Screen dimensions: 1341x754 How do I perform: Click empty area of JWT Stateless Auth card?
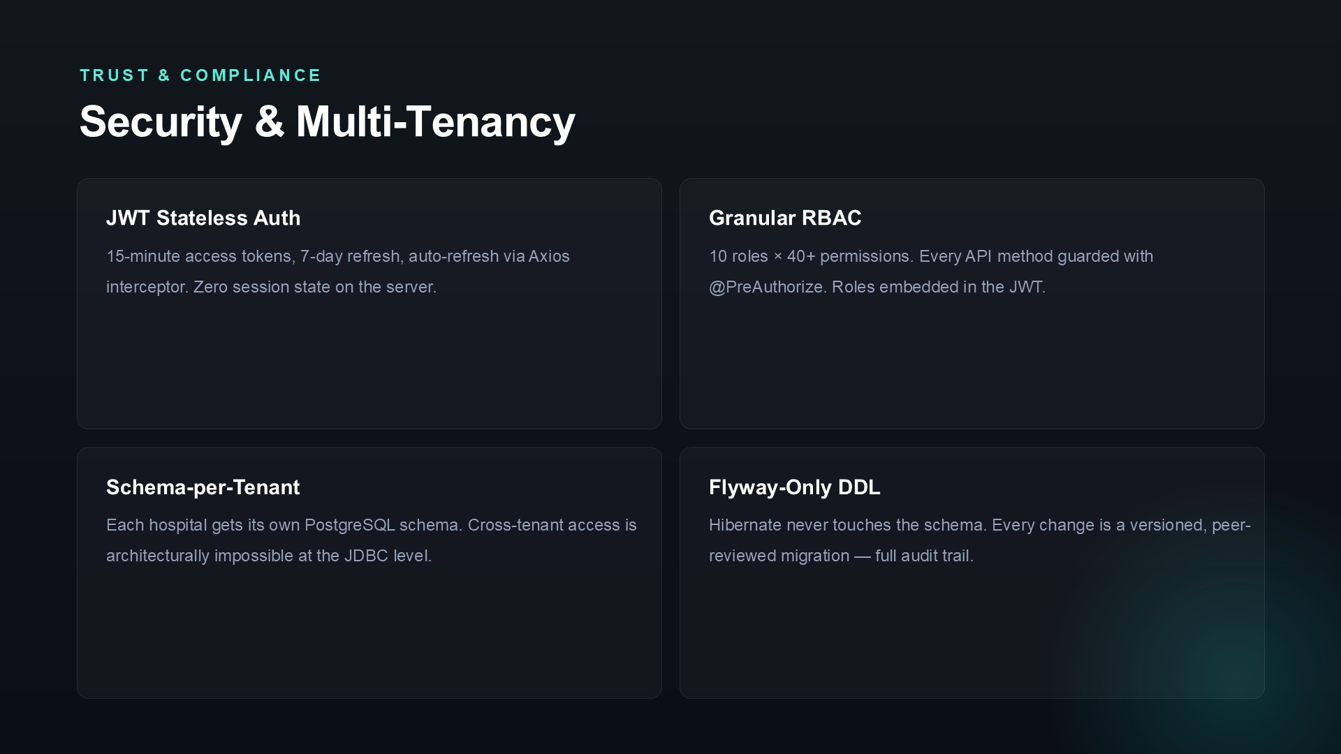point(369,367)
